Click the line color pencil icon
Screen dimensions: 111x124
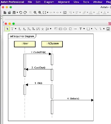click(98, 13)
